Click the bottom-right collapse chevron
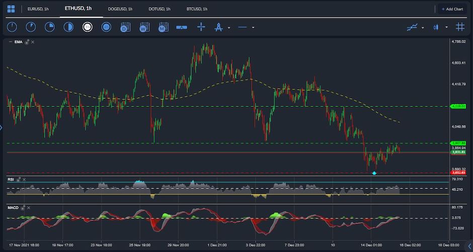 [469, 246]
